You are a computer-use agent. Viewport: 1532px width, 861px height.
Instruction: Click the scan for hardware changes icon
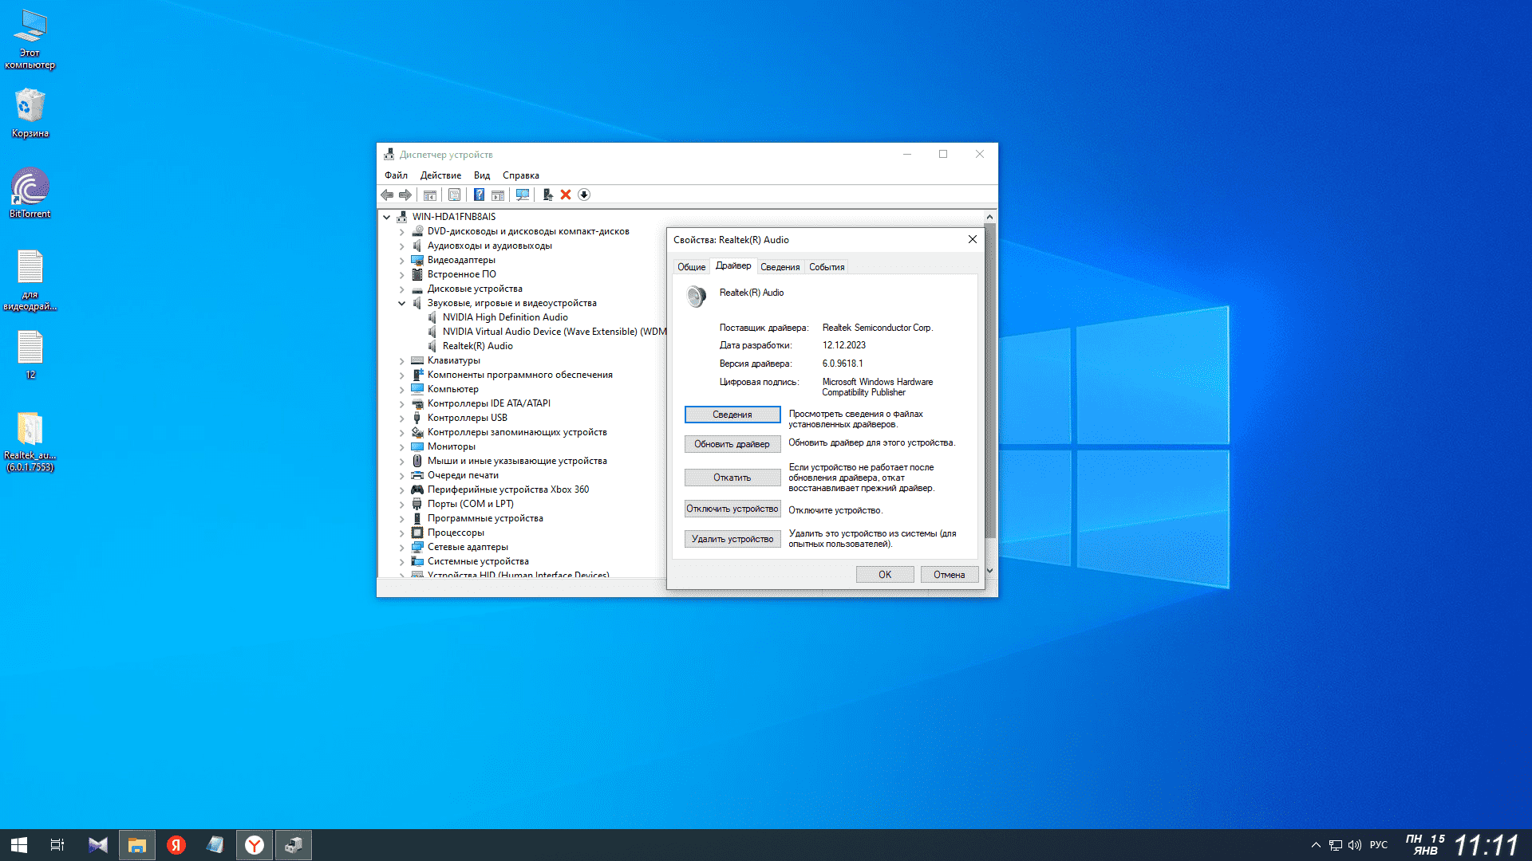523,195
